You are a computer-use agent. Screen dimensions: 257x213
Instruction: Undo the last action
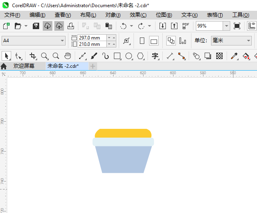tap(123, 26)
